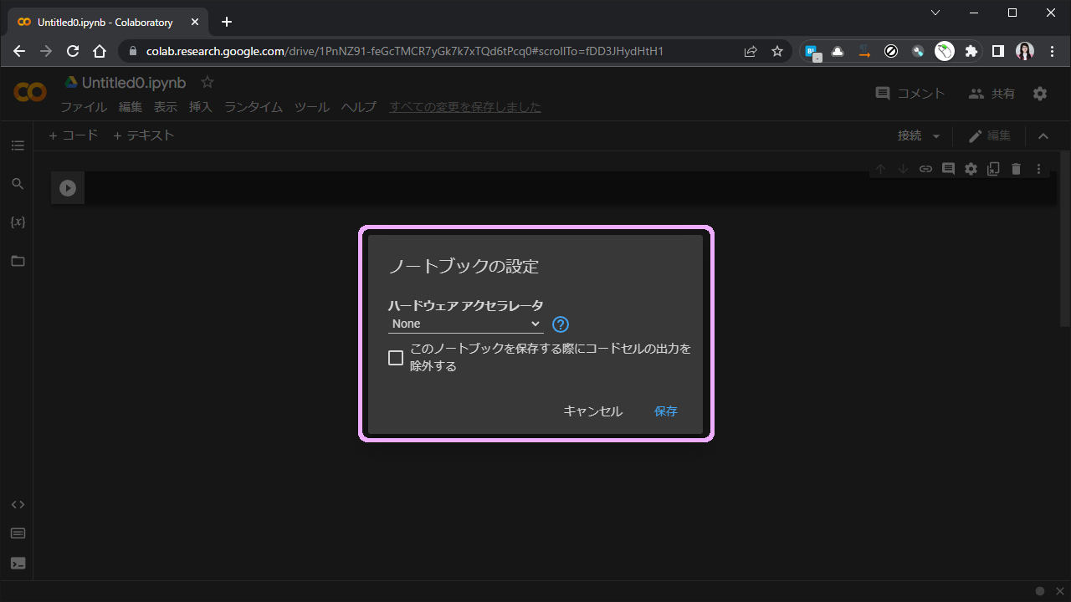The height and width of the screenshot is (602, 1071).
Task: Open the ファイル menu
Action: point(84,107)
